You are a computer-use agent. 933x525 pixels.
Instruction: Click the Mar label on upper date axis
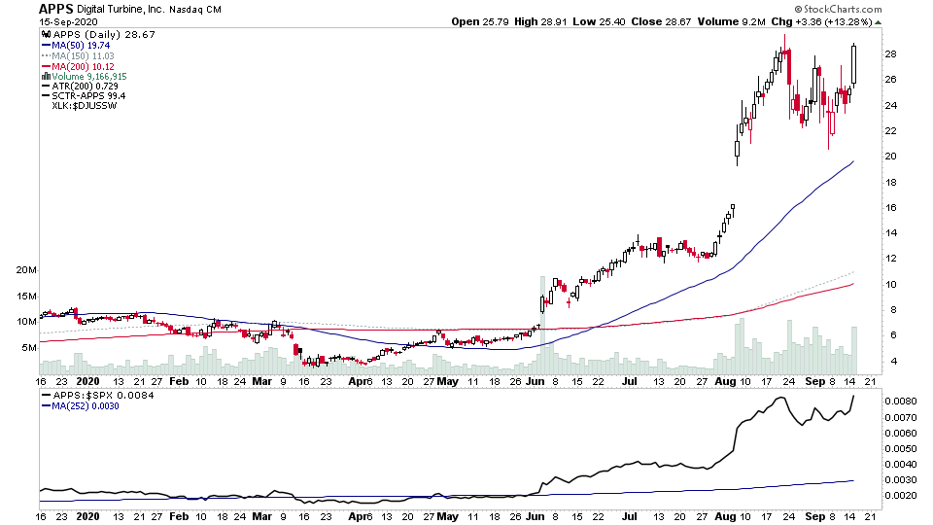point(261,381)
